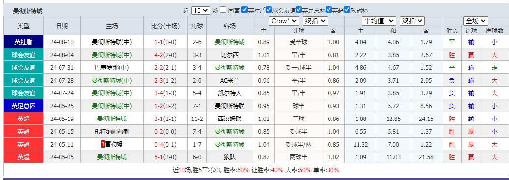Click the 角球 column header
The height and width of the screenshot is (180, 509).
pos(197,26)
